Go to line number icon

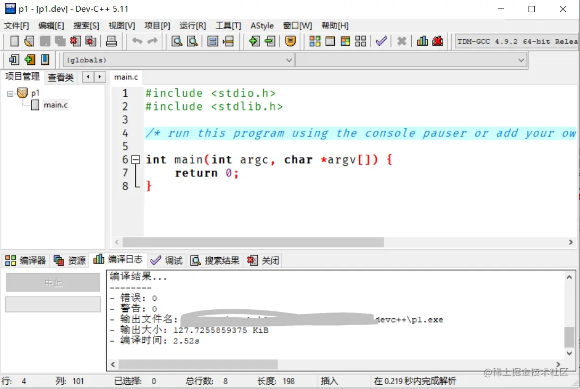coord(228,41)
